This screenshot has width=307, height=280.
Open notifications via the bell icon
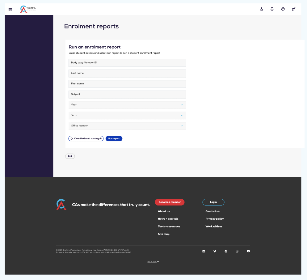point(271,9)
